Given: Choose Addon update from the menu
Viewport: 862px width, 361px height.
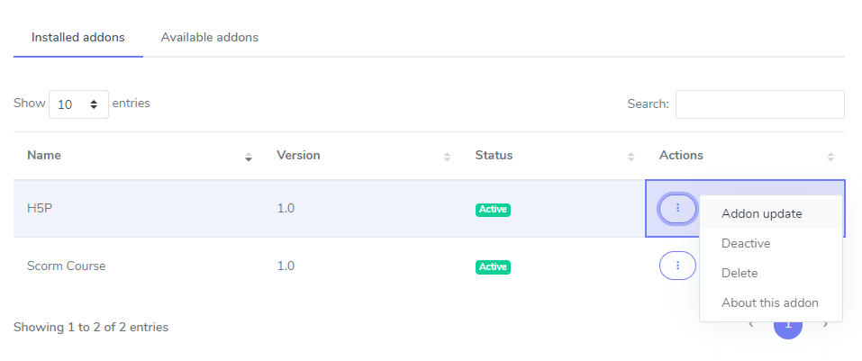Looking at the screenshot, I should [761, 213].
